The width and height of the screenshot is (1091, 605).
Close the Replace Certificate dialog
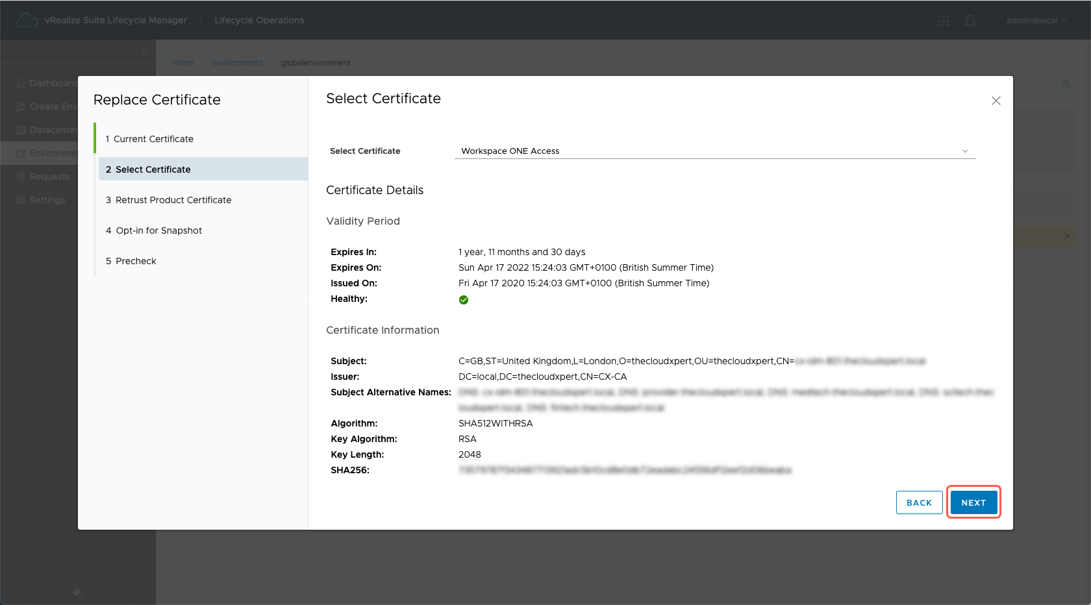coord(996,101)
